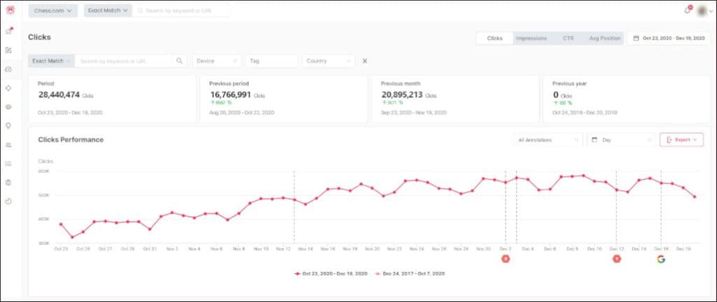Open the Exact Match dropdown in filter row
The width and height of the screenshot is (717, 302).
(x=51, y=61)
